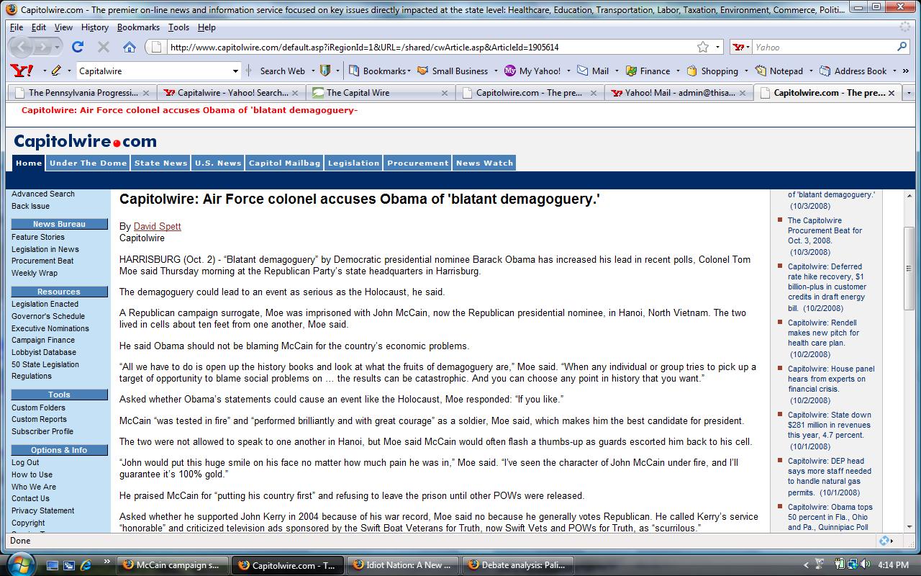The image size is (921, 576).
Task: Switch to the Yahoo! Mail tab
Action: [x=676, y=93]
